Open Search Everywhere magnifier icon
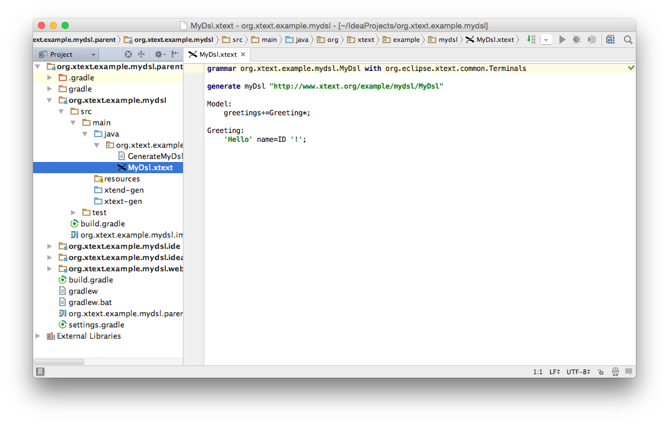This screenshot has width=669, height=425. [628, 40]
